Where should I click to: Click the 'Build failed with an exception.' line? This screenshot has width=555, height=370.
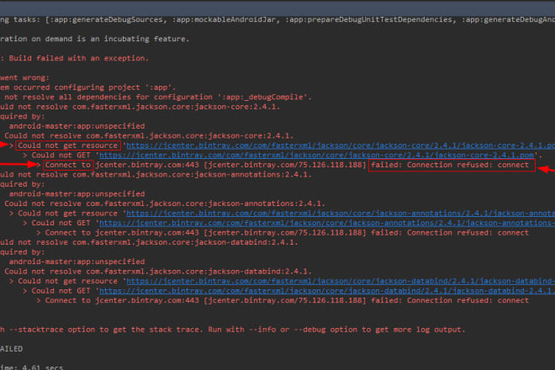click(x=75, y=58)
